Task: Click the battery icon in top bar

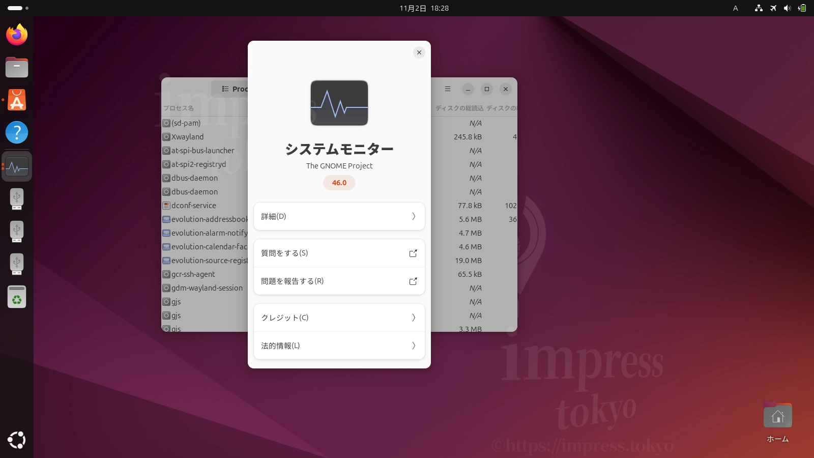Action: (802, 8)
